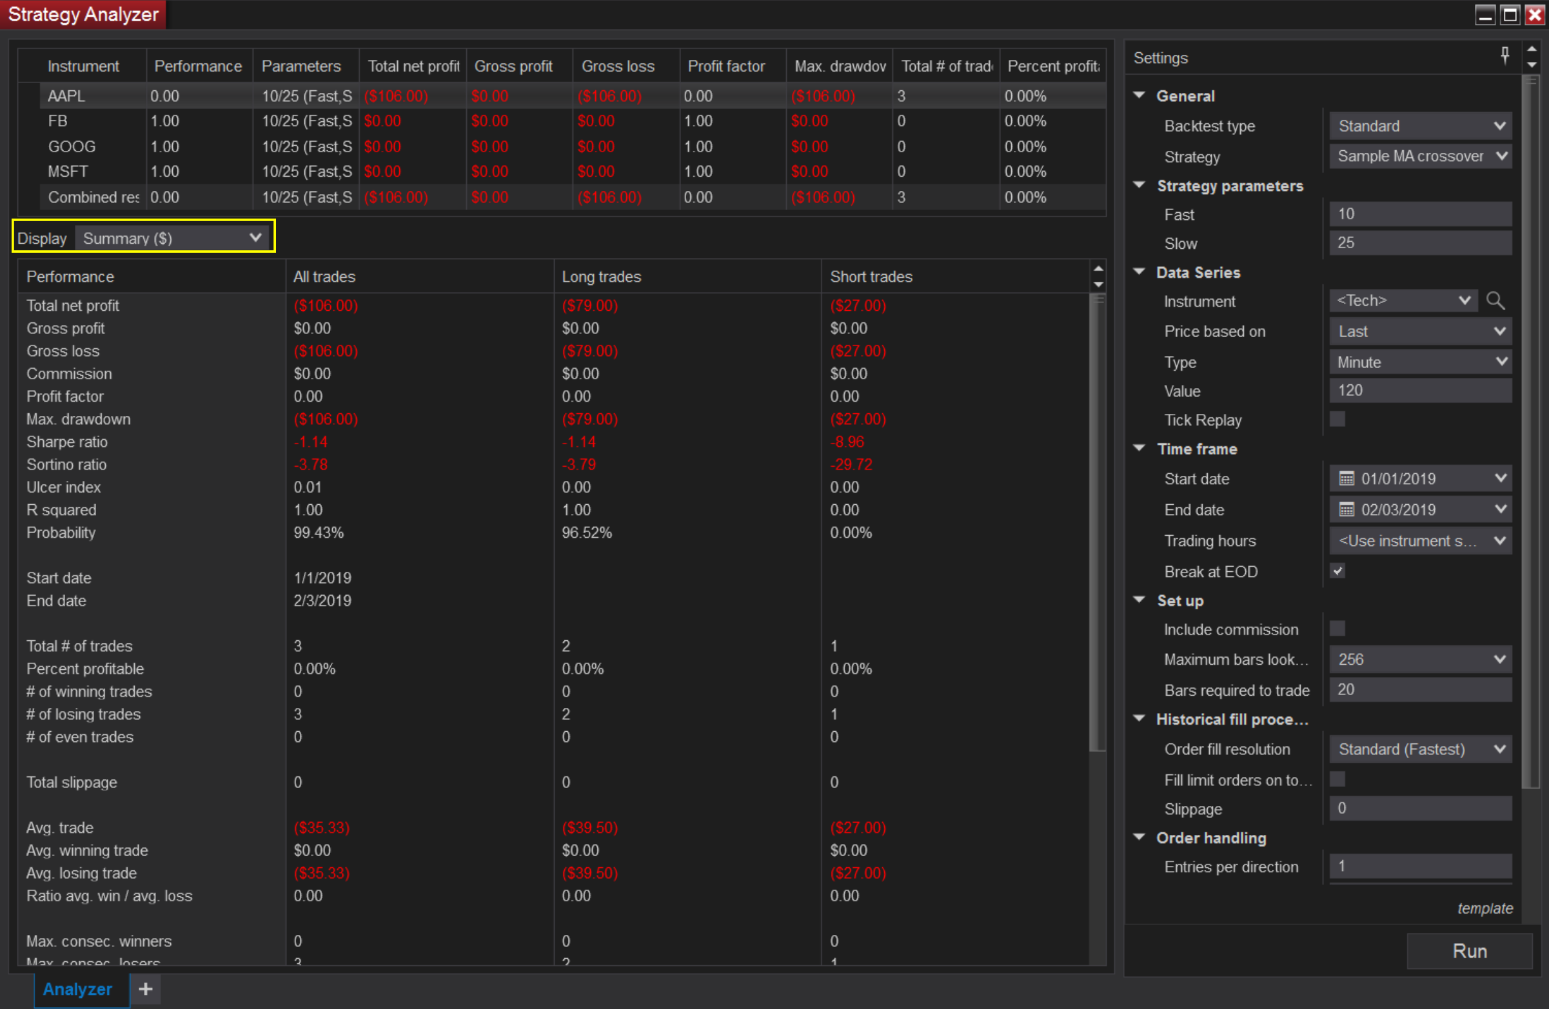The image size is (1549, 1009).
Task: Click the instrument search magnifier icon
Action: [1495, 300]
